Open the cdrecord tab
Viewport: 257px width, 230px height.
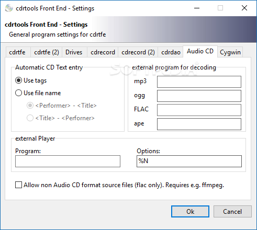103,52
